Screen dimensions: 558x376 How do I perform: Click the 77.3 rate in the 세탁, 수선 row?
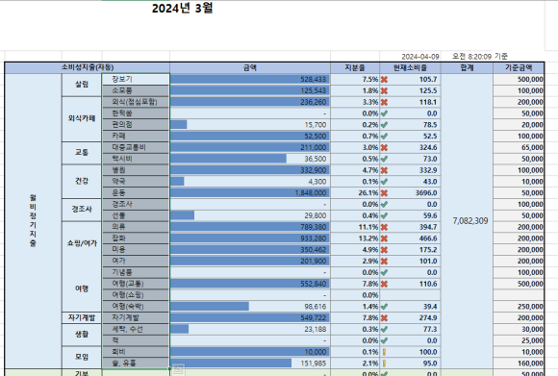410,330
